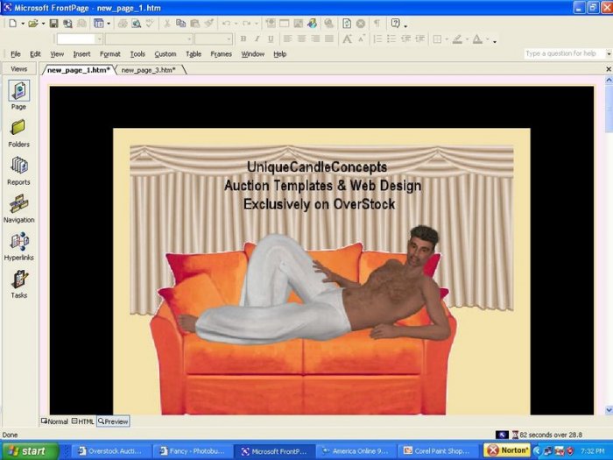Click the Font Color A swatch
Screen dimensions: 613x460
pos(477,39)
